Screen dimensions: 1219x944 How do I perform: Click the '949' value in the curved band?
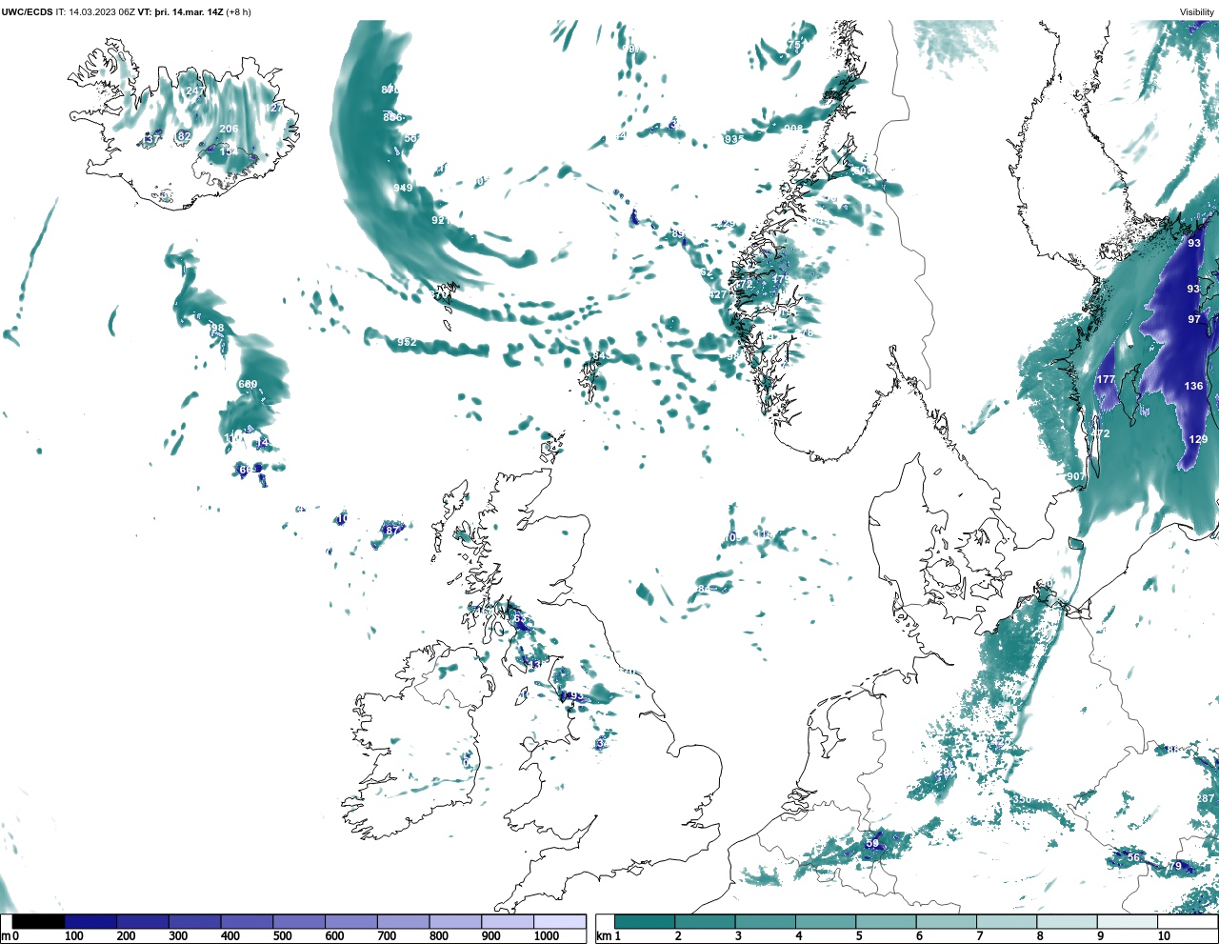(x=403, y=188)
